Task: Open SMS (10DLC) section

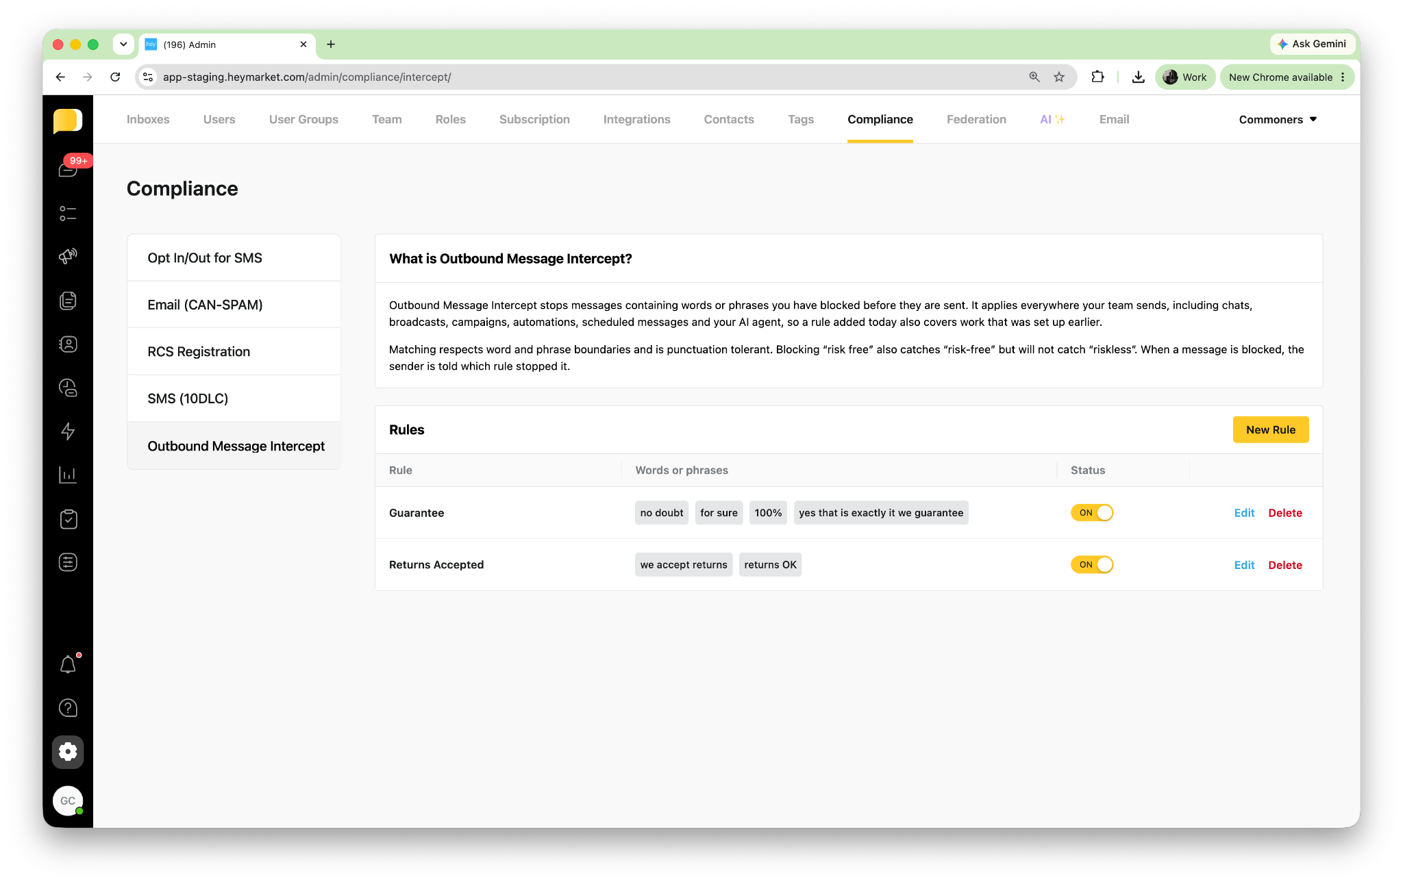Action: 234,399
